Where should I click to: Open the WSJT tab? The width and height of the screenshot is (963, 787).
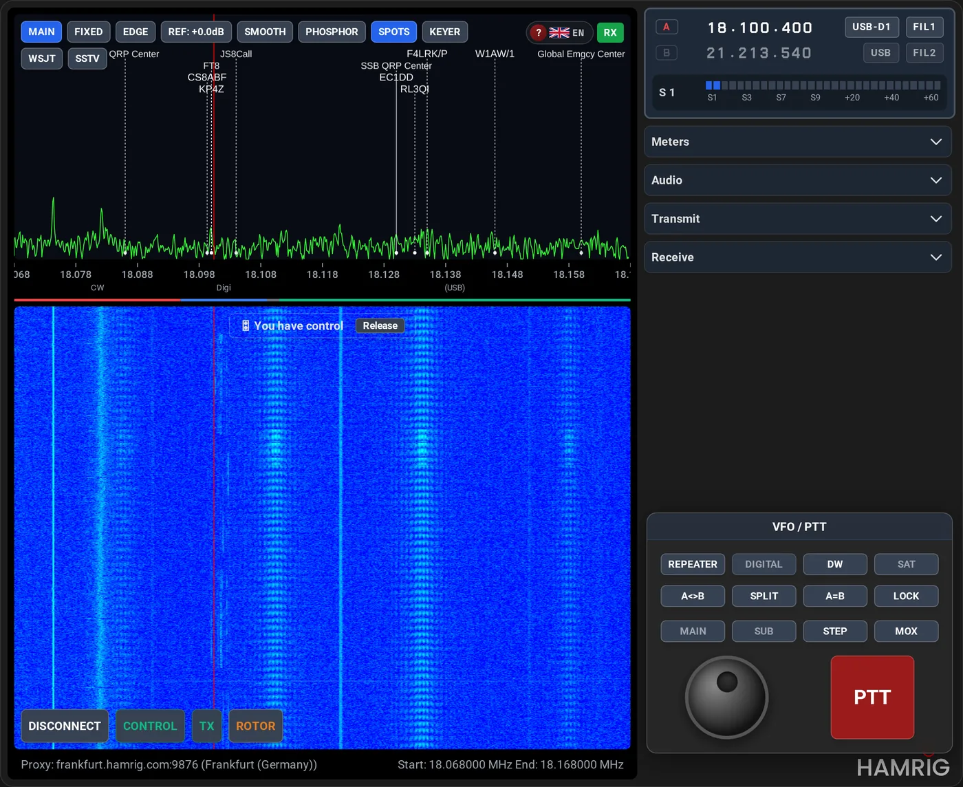point(42,58)
